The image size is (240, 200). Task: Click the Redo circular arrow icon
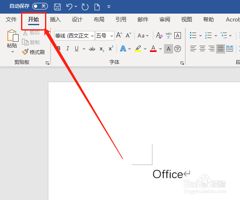tap(85, 7)
